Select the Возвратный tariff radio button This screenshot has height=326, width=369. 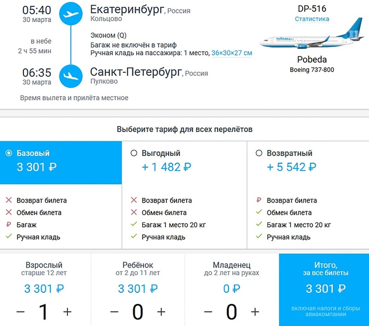[x=259, y=153]
